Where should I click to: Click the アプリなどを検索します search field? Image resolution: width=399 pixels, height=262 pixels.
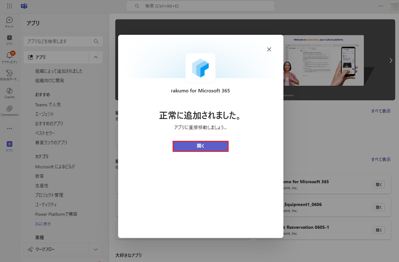[x=63, y=41]
